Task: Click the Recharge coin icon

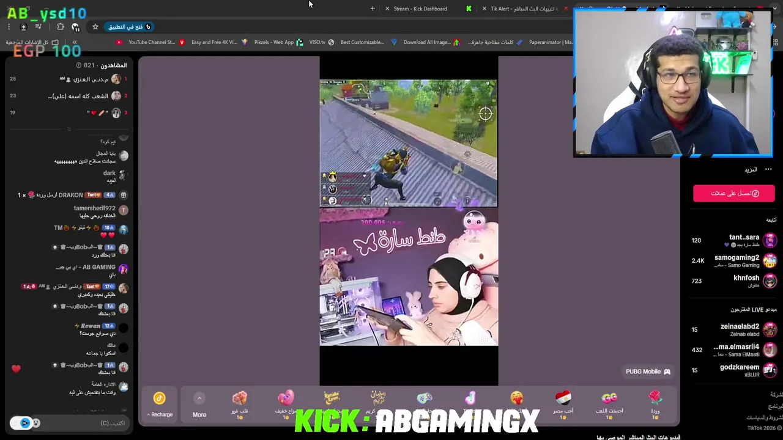Action: 159,398
